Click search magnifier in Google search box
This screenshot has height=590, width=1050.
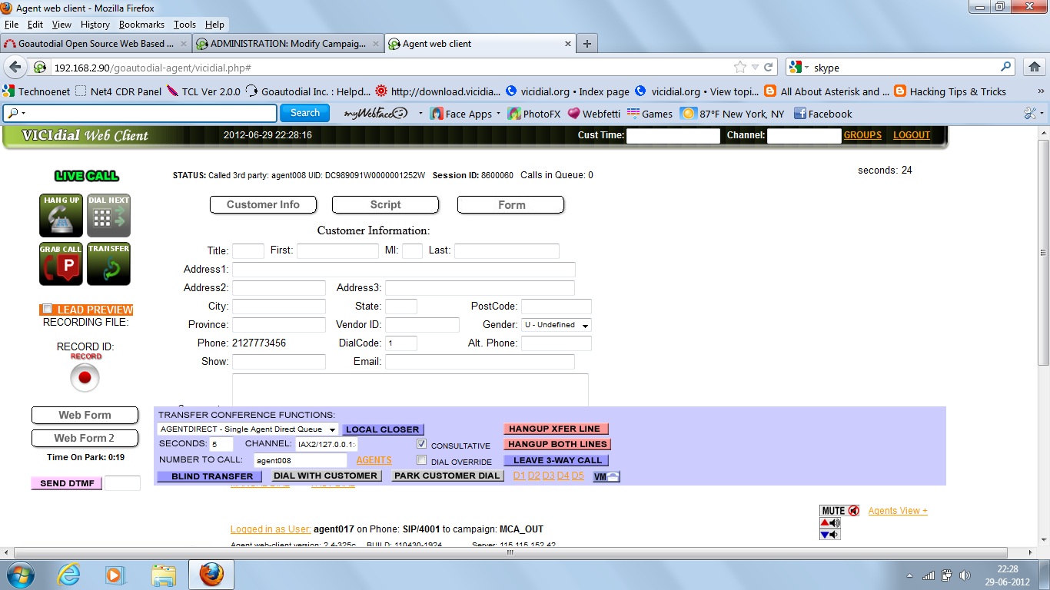point(1006,68)
